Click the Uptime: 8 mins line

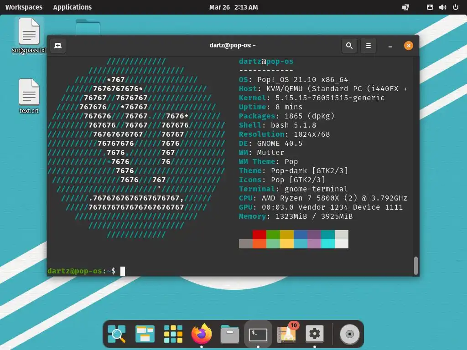pos(270,107)
